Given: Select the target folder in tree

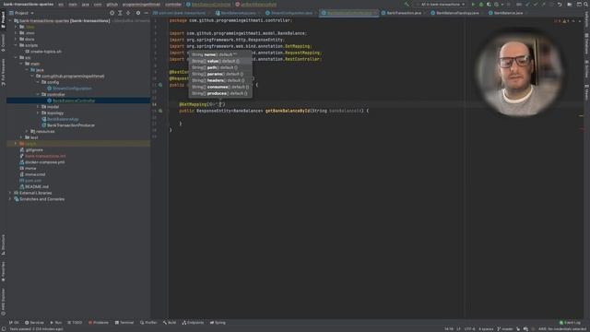Looking at the screenshot, I should (30, 144).
